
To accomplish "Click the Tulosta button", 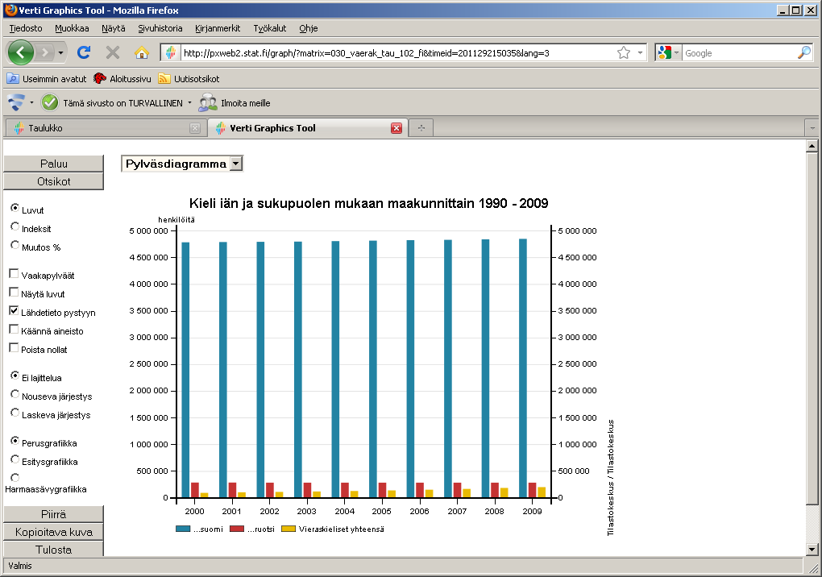I will click(x=53, y=550).
